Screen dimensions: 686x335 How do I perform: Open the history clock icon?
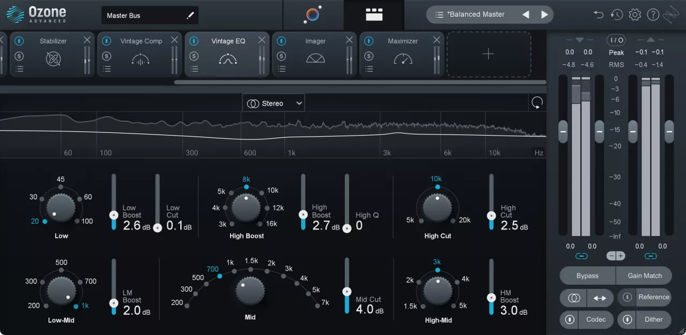(617, 14)
